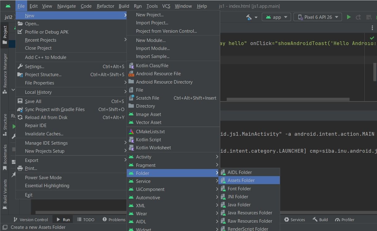Open the Problems tool window

click(x=114, y=220)
